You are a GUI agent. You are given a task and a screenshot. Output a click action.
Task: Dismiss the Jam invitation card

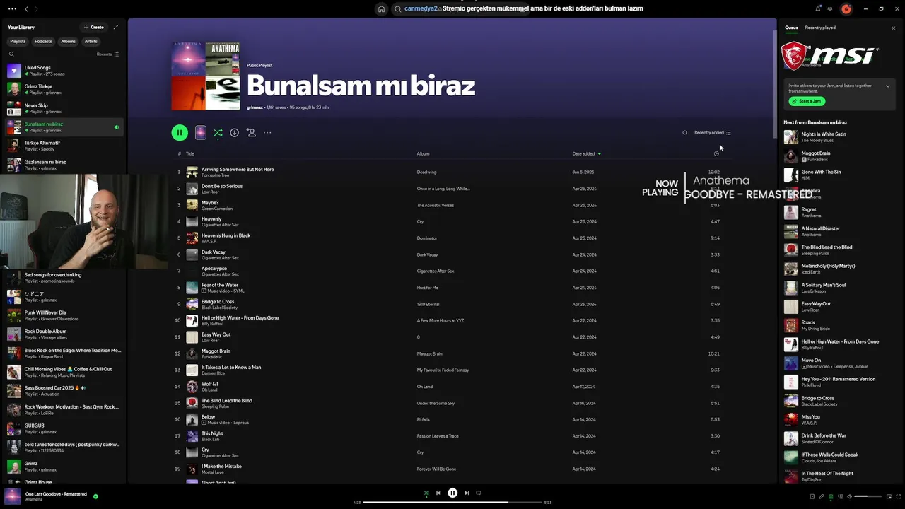click(x=888, y=86)
